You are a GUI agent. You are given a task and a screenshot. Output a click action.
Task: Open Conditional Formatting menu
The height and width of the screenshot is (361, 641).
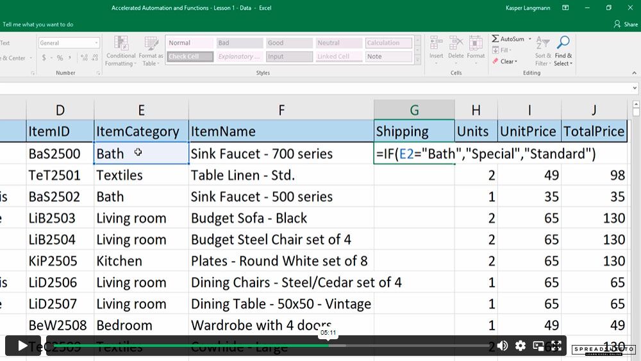(x=121, y=51)
